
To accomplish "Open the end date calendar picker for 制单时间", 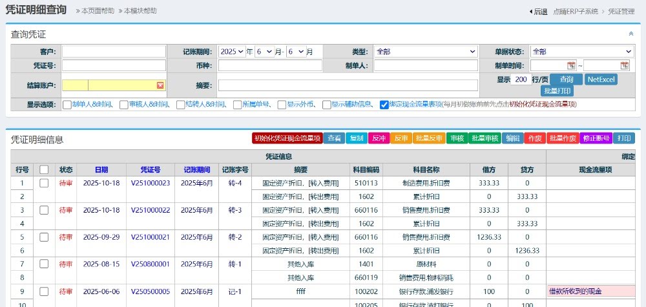I will (x=624, y=65).
